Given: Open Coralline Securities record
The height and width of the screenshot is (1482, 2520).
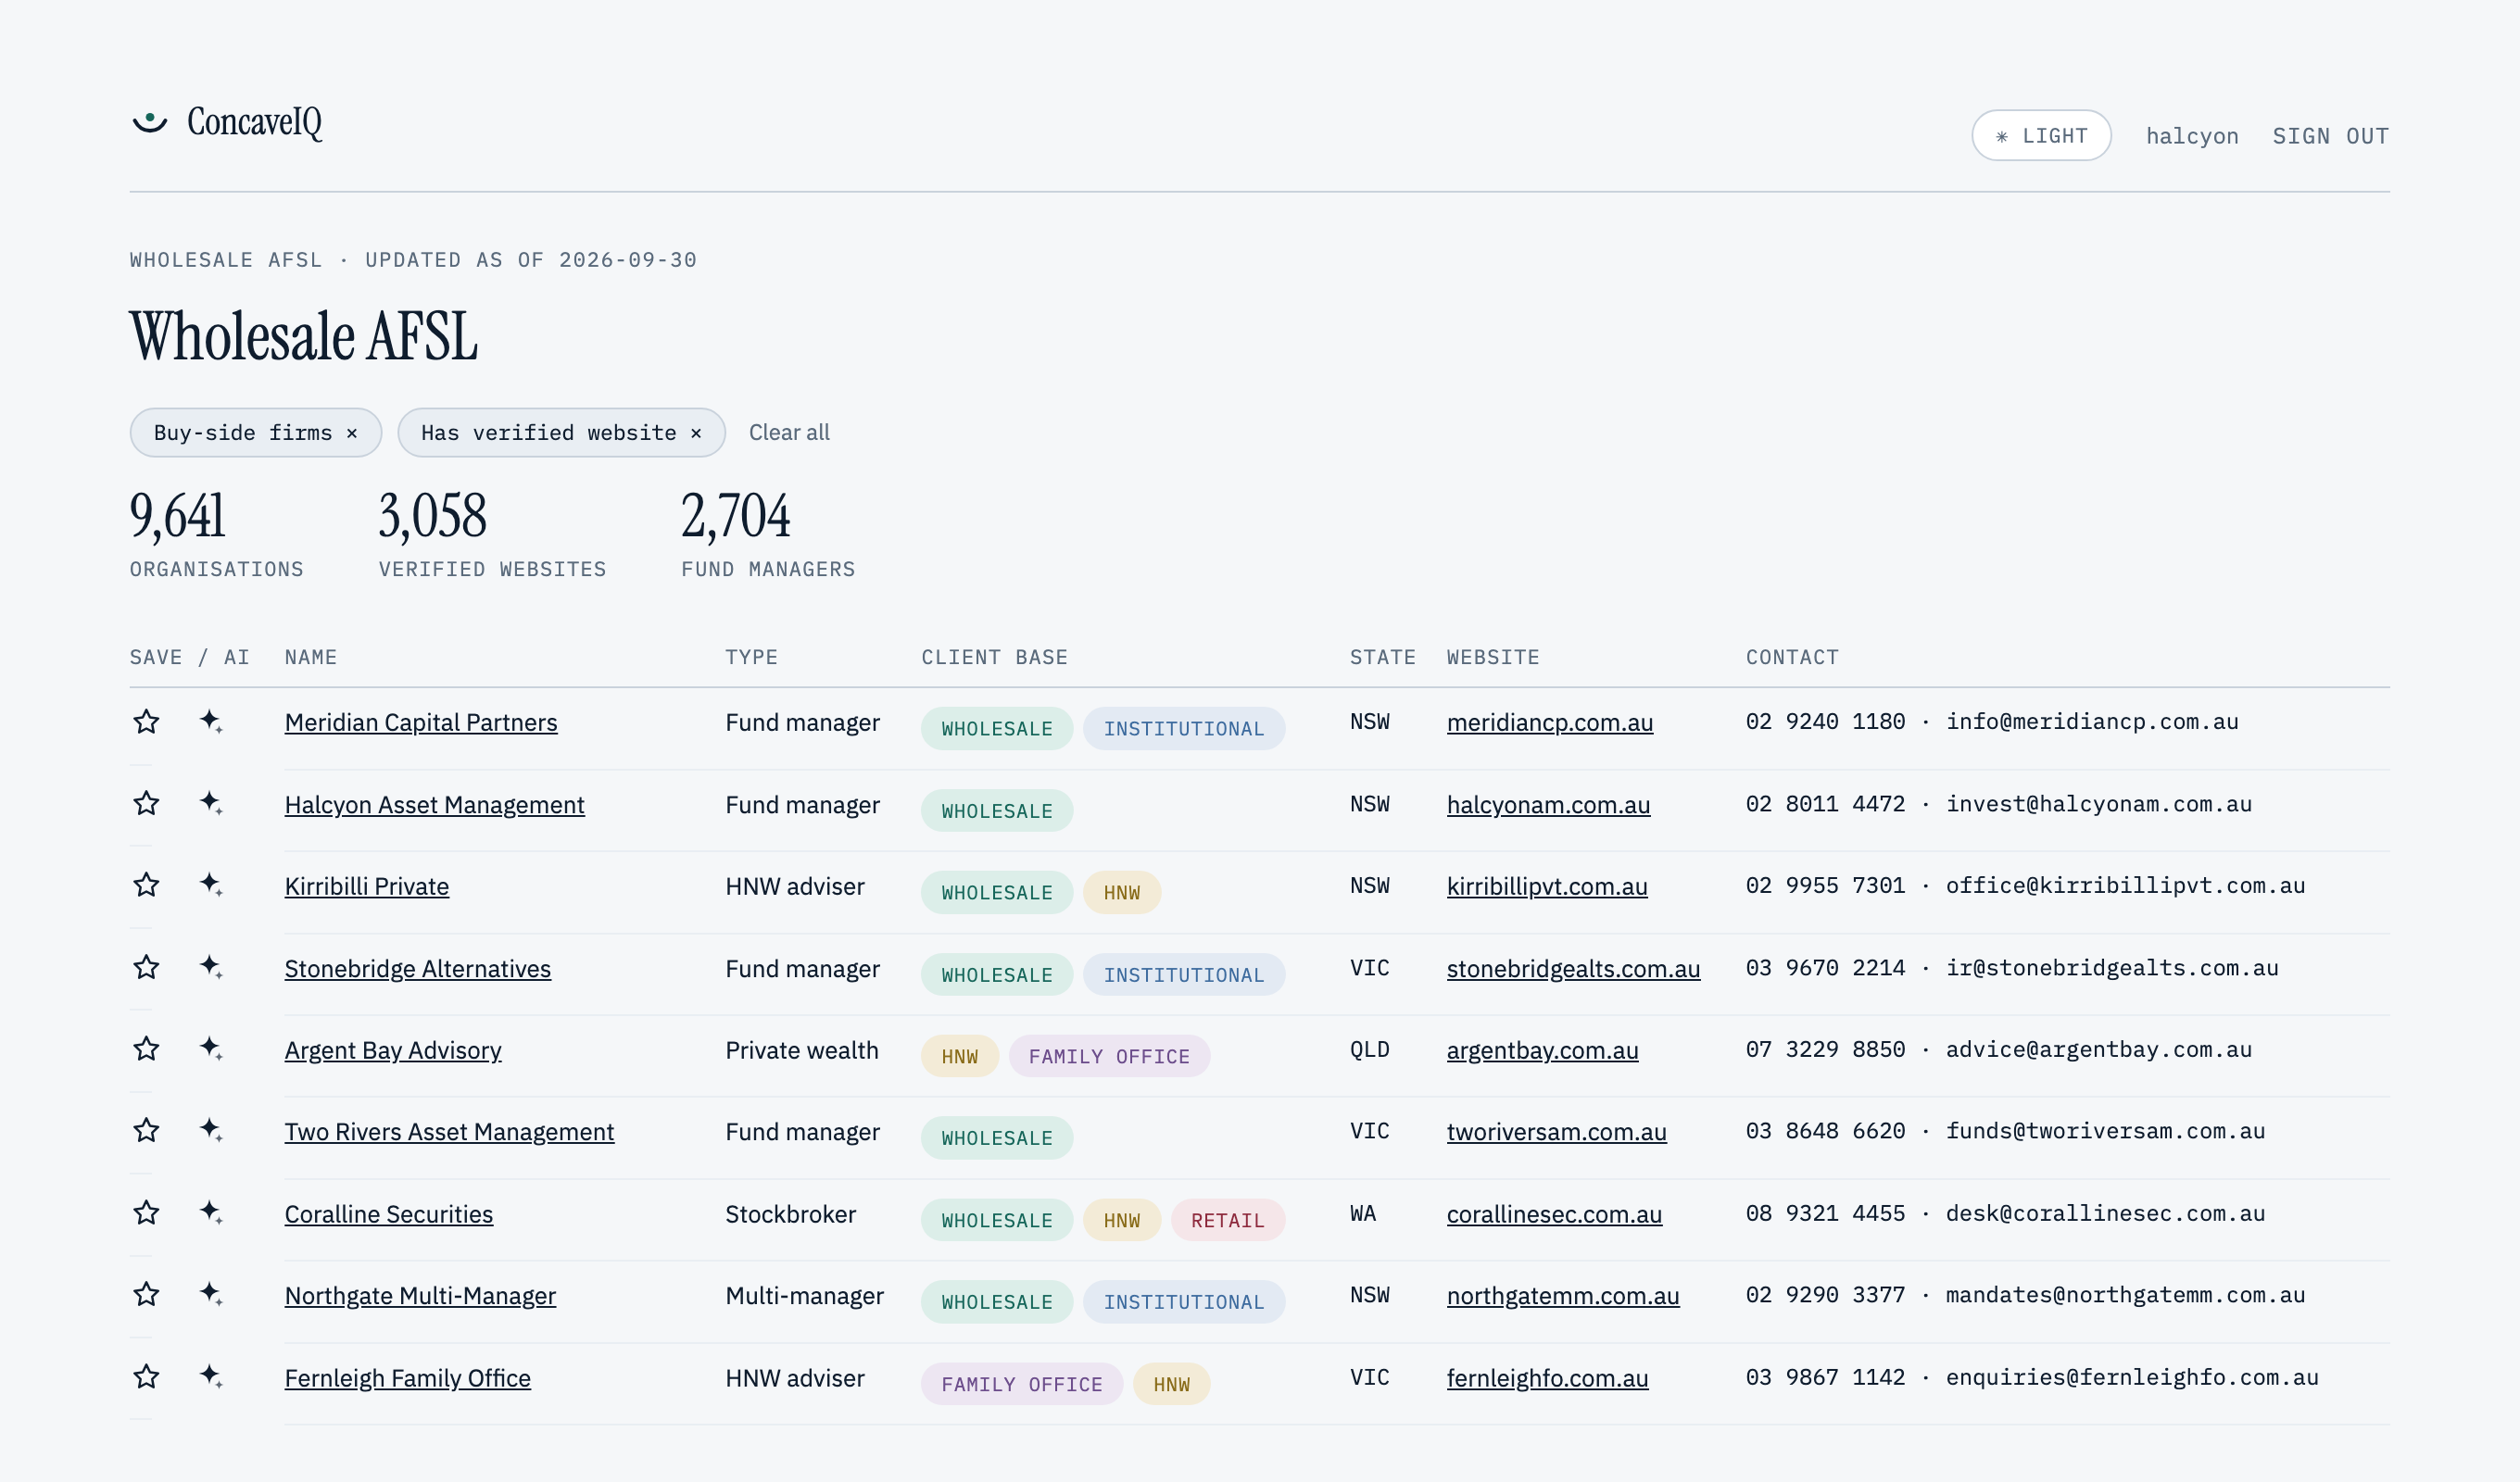Looking at the screenshot, I should pyautogui.click(x=389, y=1214).
